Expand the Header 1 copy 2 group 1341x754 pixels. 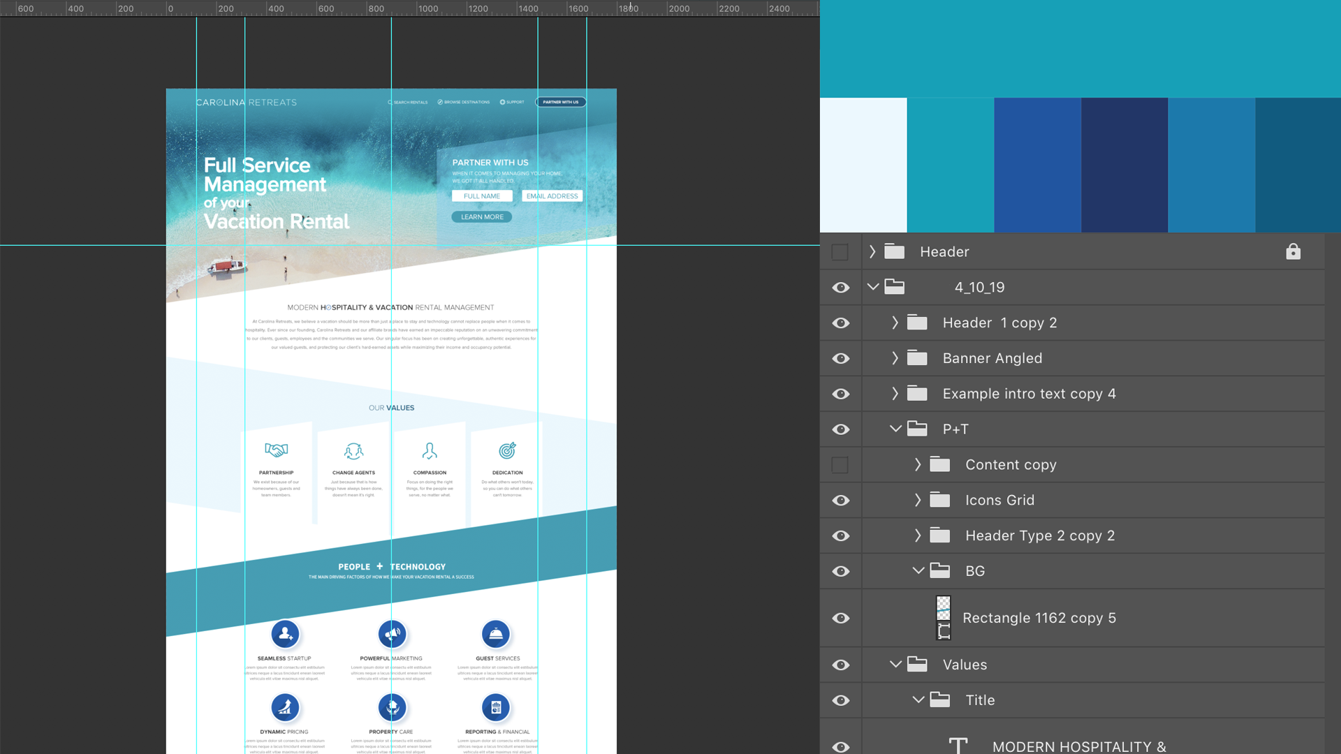[895, 323]
